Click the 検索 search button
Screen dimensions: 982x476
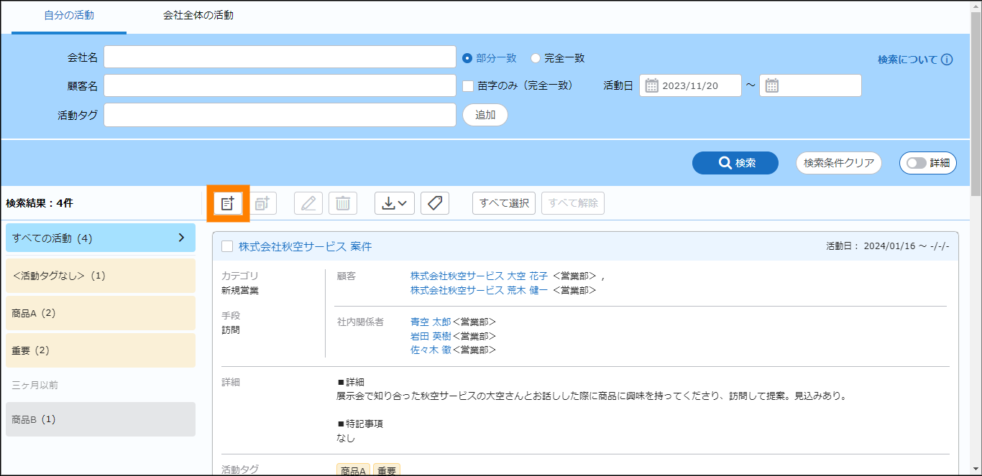pyautogui.click(x=735, y=163)
